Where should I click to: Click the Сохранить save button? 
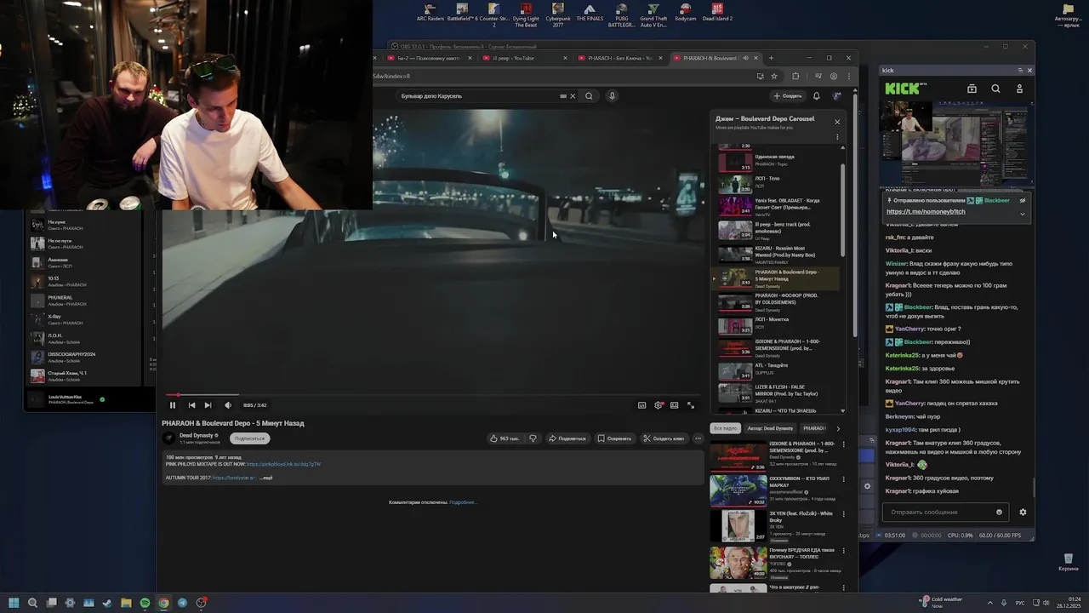(x=614, y=438)
